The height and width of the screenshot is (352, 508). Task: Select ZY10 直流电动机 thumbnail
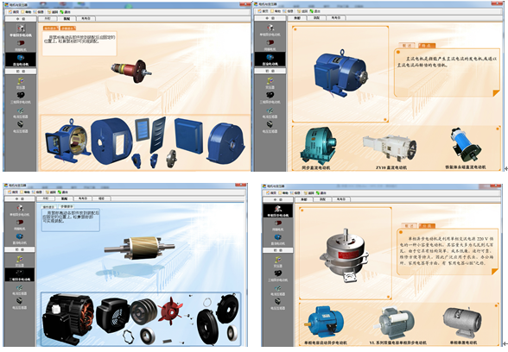391,148
